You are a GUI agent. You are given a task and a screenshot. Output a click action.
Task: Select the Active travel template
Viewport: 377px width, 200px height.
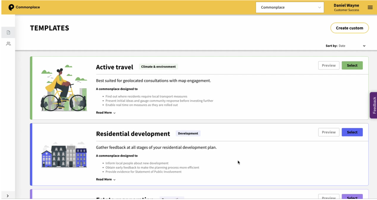352,65
